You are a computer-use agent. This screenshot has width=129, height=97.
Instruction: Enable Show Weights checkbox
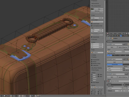point(92,82)
